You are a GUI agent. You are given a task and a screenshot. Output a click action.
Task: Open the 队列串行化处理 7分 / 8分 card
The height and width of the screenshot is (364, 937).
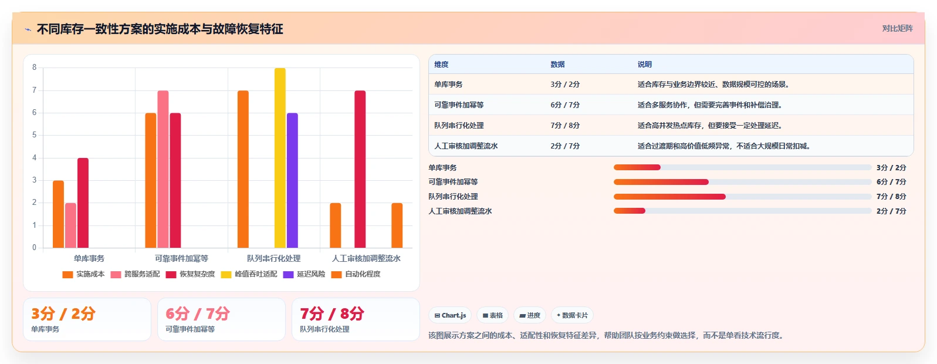click(356, 319)
